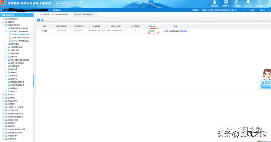Image resolution: width=271 pixels, height=142 pixels.
Task: Open the 所属机关 dropdown arrow
Action: point(245,10)
